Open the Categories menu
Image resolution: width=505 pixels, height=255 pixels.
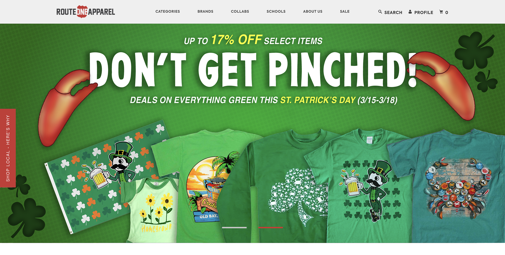click(168, 12)
